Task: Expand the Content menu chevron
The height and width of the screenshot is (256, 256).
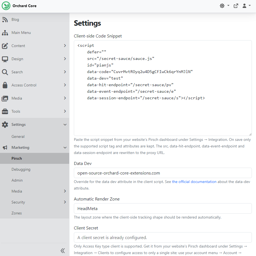Action: pyautogui.click(x=65, y=46)
